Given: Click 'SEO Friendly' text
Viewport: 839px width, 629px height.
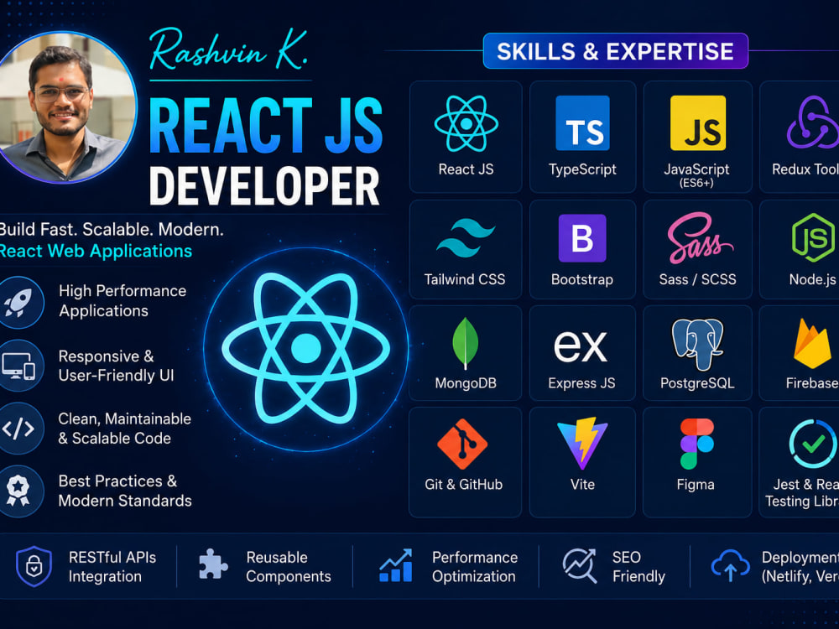Looking at the screenshot, I should (638, 567).
